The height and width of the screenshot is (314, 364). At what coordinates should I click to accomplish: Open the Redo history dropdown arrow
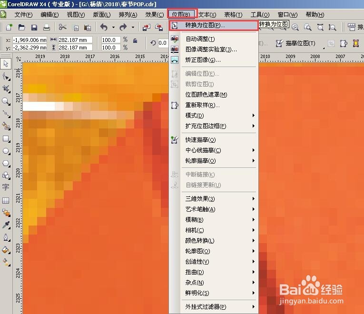click(133, 28)
